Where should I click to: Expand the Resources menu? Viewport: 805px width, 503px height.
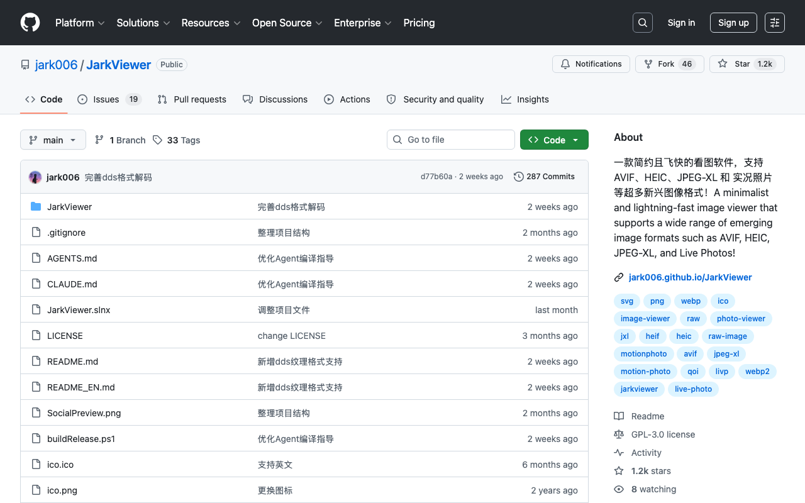pyautogui.click(x=211, y=23)
